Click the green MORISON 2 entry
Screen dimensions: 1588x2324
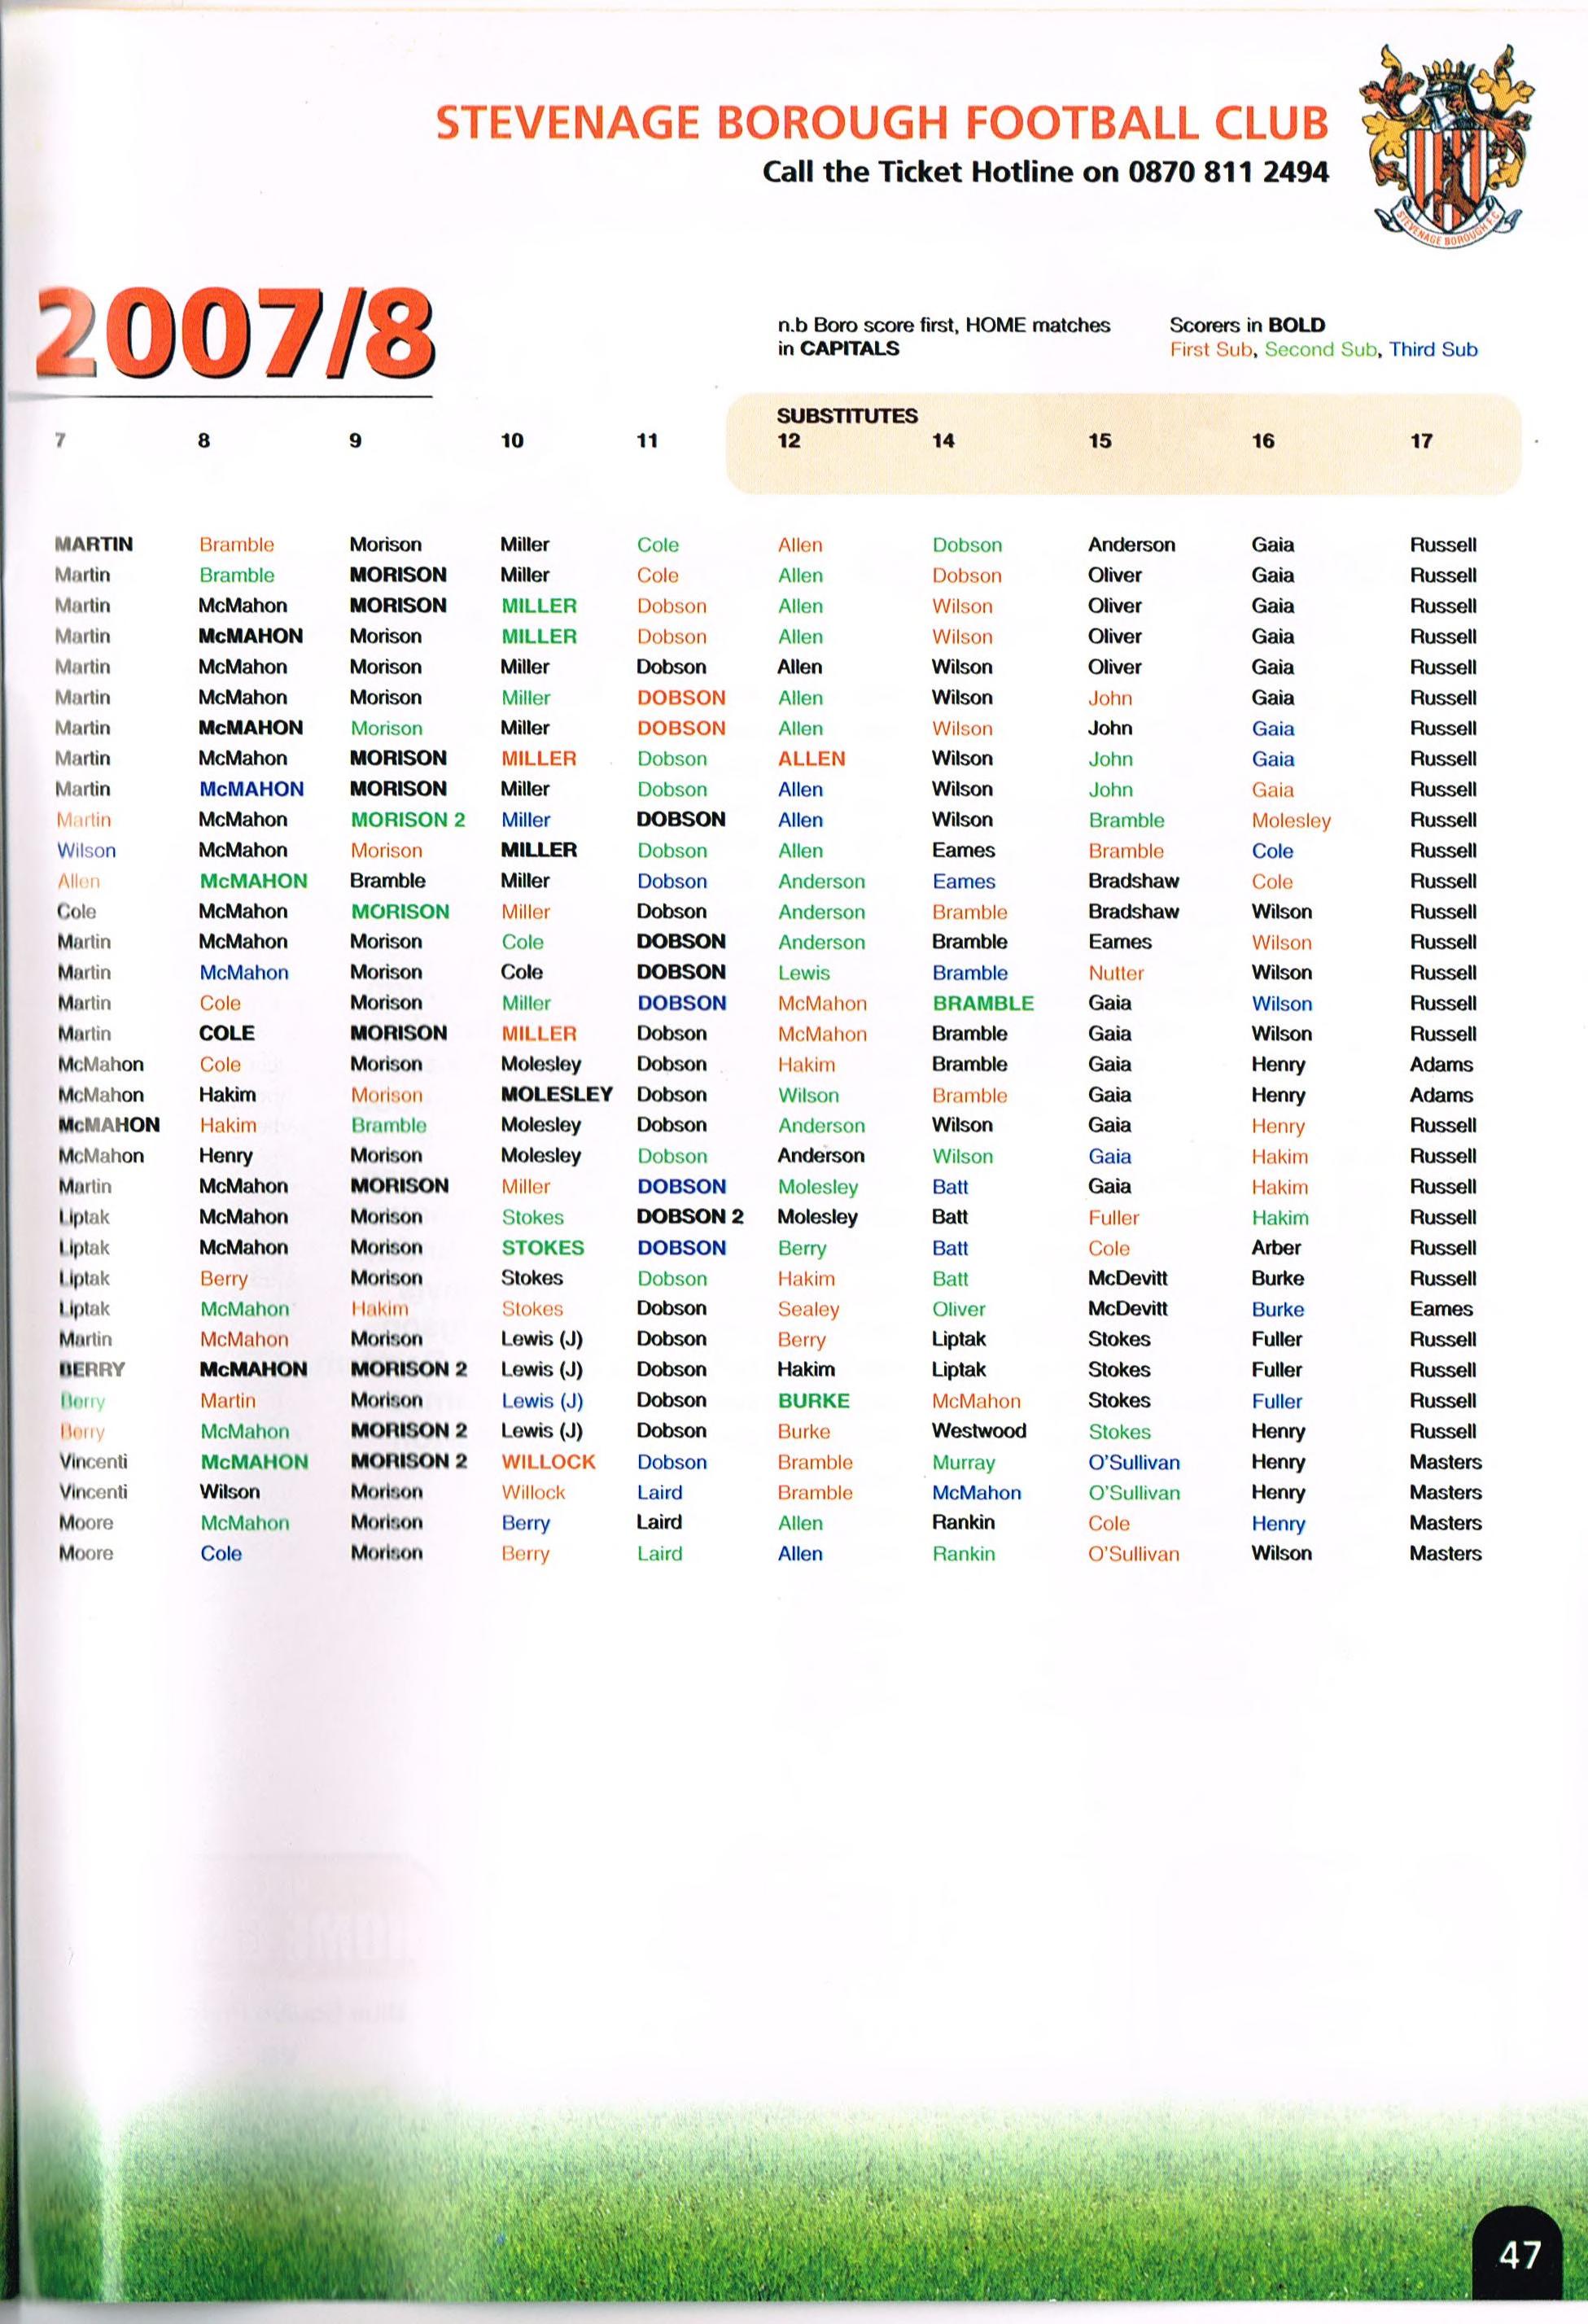pos(407,820)
